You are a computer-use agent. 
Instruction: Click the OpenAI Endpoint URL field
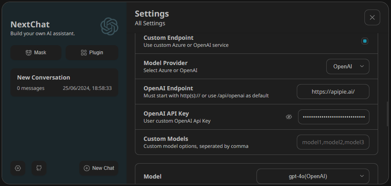click(333, 92)
